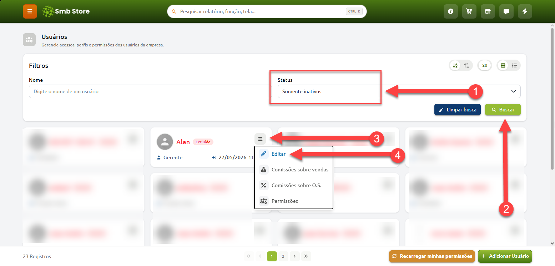Click the Limpar busca button
The image size is (555, 266).
pos(458,110)
